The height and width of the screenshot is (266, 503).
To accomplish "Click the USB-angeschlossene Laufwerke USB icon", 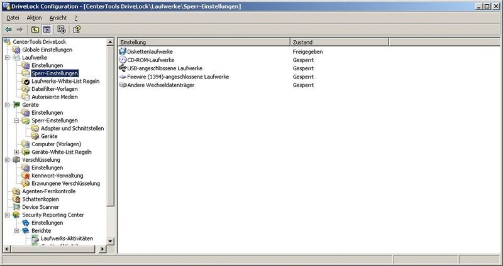I will click(123, 68).
